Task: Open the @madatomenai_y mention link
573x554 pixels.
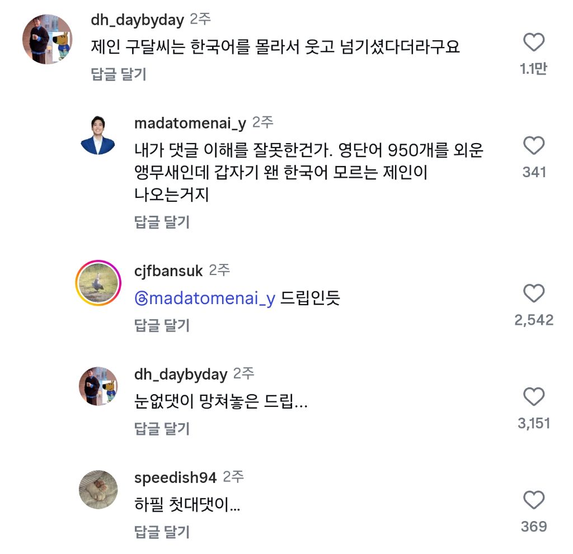Action: pos(205,299)
